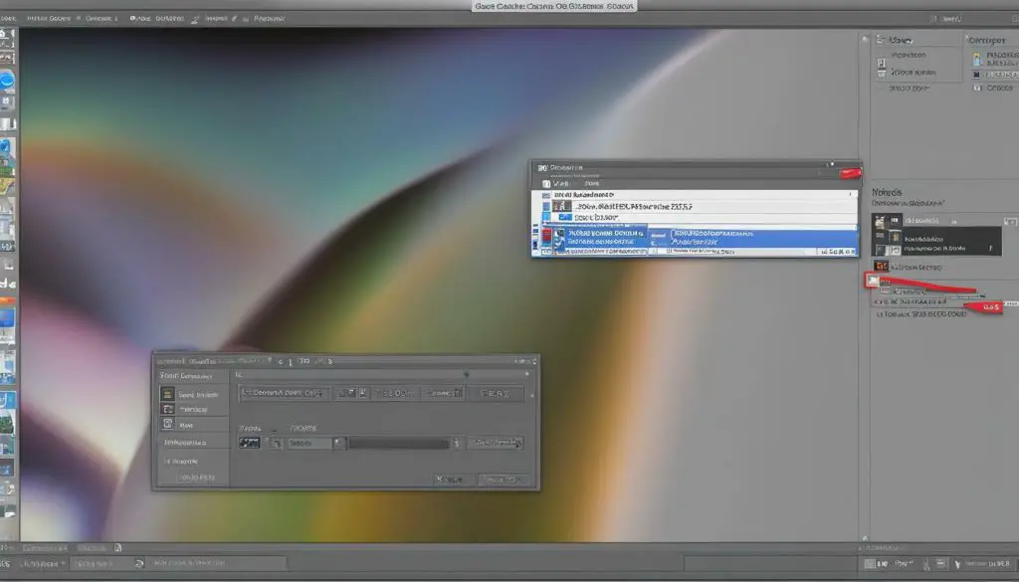
Task: Click the orange icon in right panel list
Action: (x=882, y=266)
